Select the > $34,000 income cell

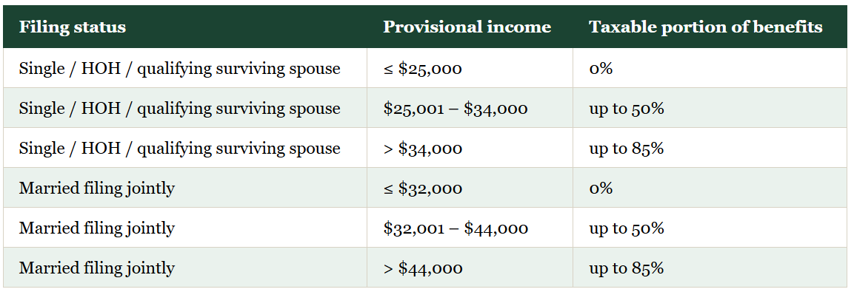[x=470, y=148]
